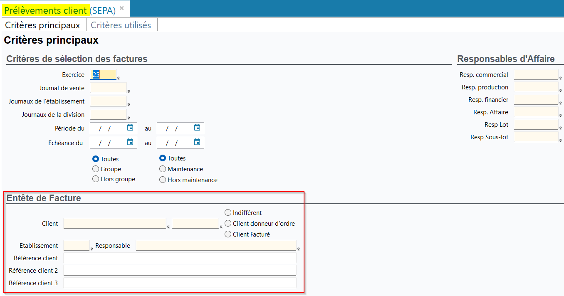Click lookup marker next to Journal de vente

click(x=129, y=91)
